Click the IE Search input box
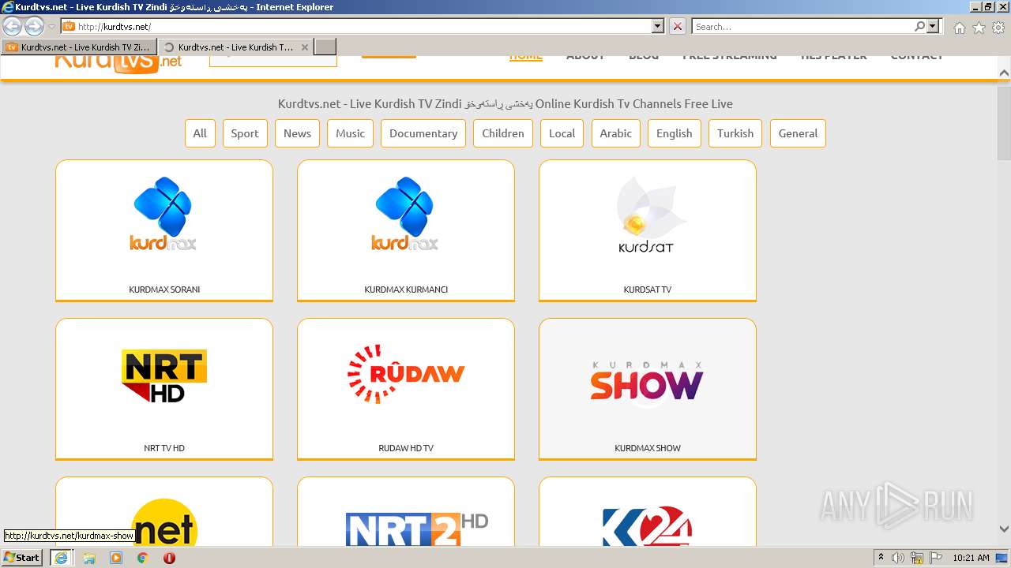The width and height of the screenshot is (1011, 568). pos(802,26)
